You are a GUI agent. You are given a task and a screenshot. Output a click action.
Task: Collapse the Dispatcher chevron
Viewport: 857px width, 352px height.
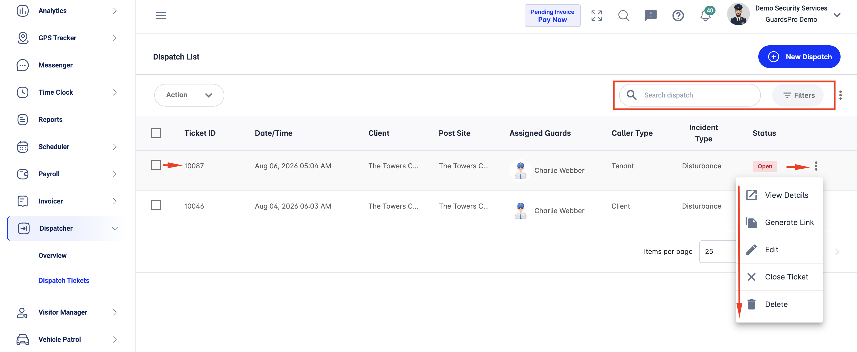point(115,229)
